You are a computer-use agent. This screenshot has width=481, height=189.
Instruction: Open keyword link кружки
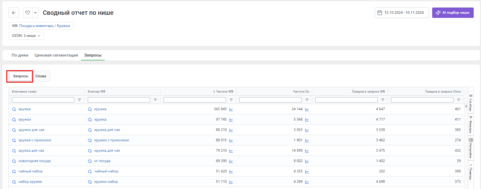click(x=25, y=120)
